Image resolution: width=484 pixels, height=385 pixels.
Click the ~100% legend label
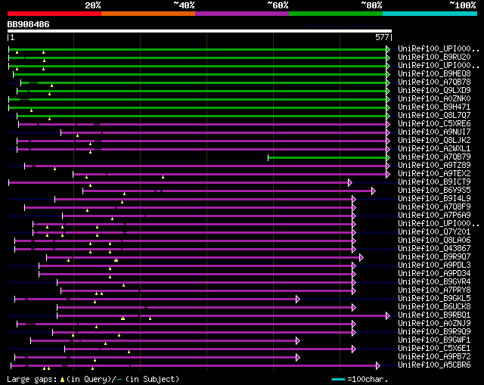462,5
